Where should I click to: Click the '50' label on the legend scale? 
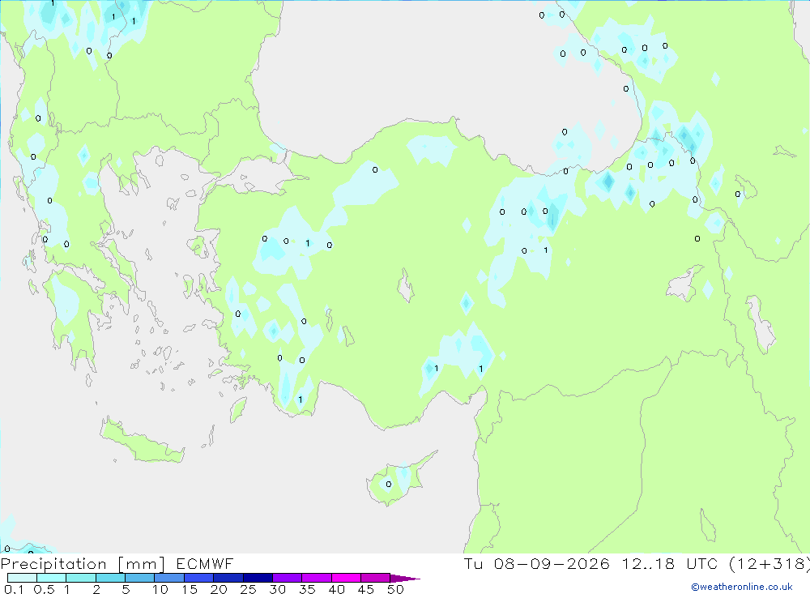395,589
